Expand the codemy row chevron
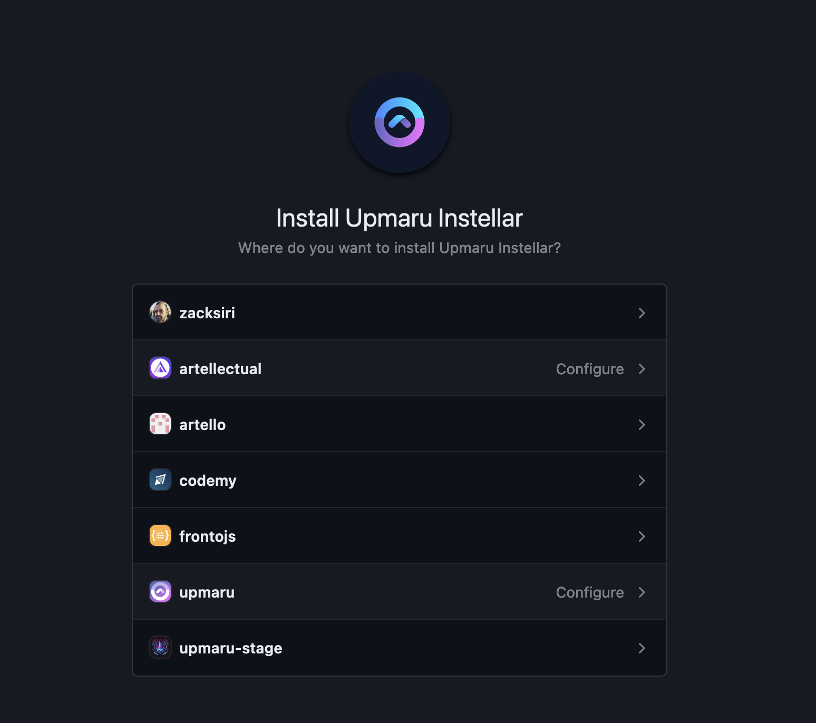The width and height of the screenshot is (816, 723). [642, 480]
